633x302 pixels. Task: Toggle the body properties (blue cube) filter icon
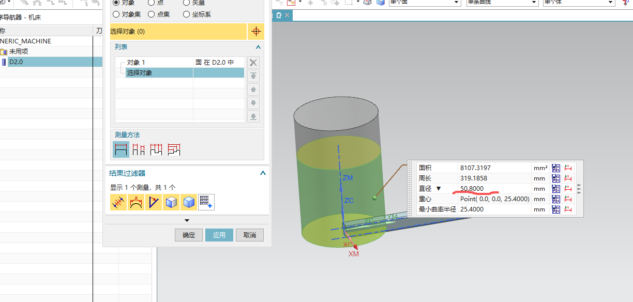[189, 202]
